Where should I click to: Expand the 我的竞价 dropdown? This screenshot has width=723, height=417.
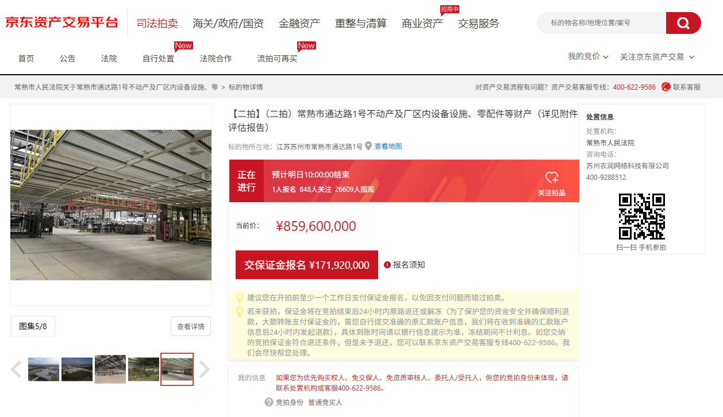pos(588,57)
